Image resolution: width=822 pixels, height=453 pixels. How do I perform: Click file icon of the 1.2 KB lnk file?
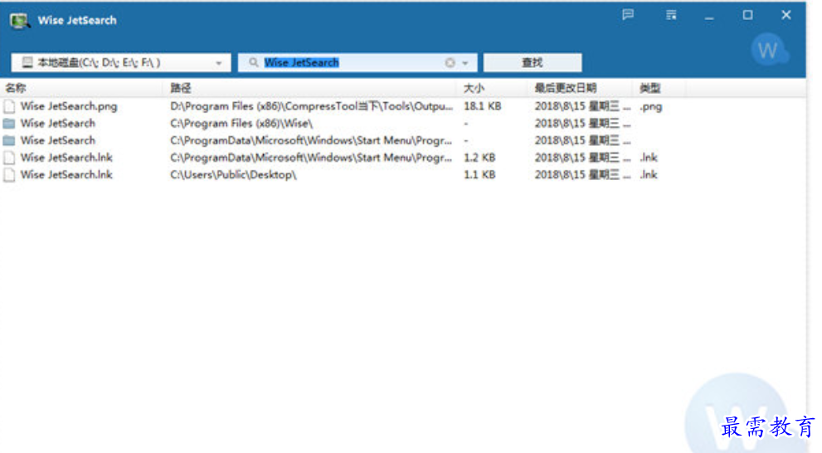coord(9,158)
